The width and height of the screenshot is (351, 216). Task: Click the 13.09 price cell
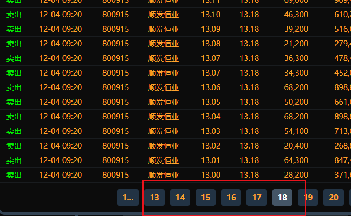tap(211, 29)
